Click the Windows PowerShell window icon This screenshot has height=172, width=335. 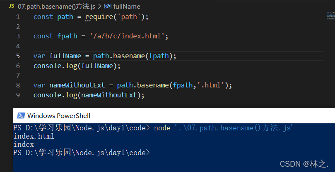[x=21, y=115]
